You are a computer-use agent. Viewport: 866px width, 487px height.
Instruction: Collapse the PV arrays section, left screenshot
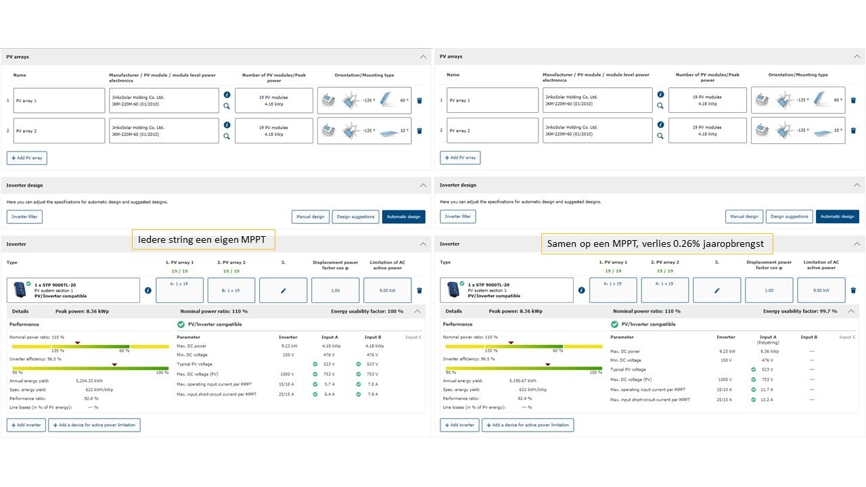[424, 57]
